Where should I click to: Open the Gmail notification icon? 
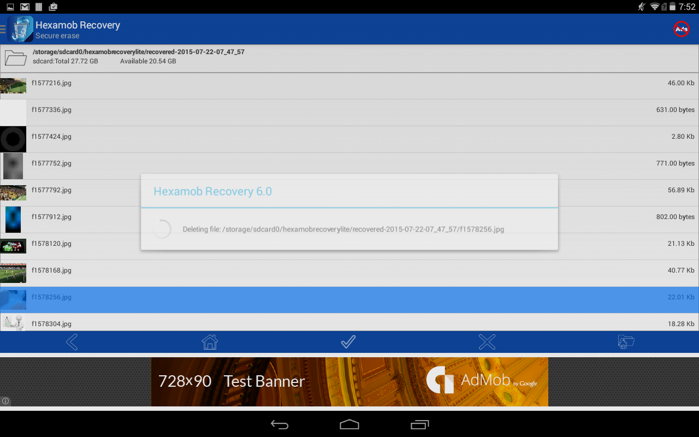click(x=25, y=7)
